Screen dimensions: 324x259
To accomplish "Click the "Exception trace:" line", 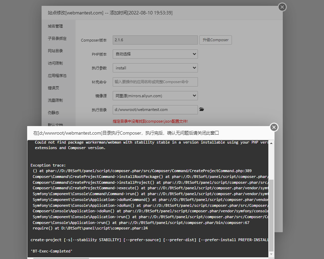I will coord(48,165).
